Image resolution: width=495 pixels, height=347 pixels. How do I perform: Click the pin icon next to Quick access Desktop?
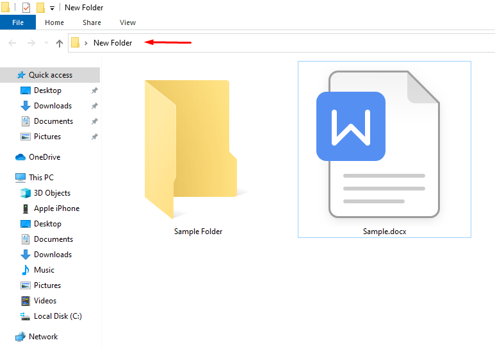pyautogui.click(x=94, y=90)
